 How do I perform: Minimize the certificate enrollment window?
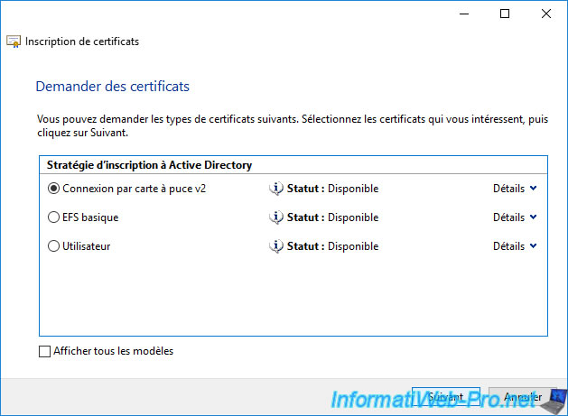click(x=464, y=14)
